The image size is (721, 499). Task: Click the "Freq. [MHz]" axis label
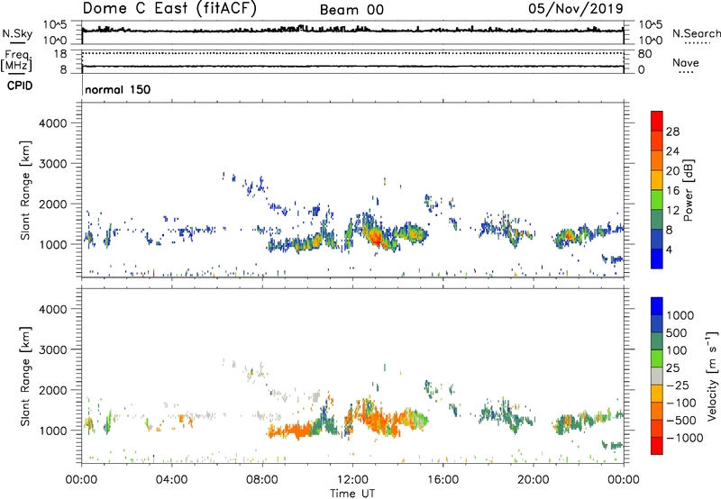coord(16,61)
